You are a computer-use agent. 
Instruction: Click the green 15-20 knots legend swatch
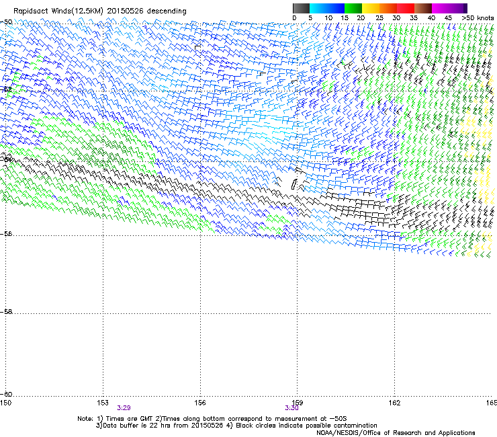(353, 8)
